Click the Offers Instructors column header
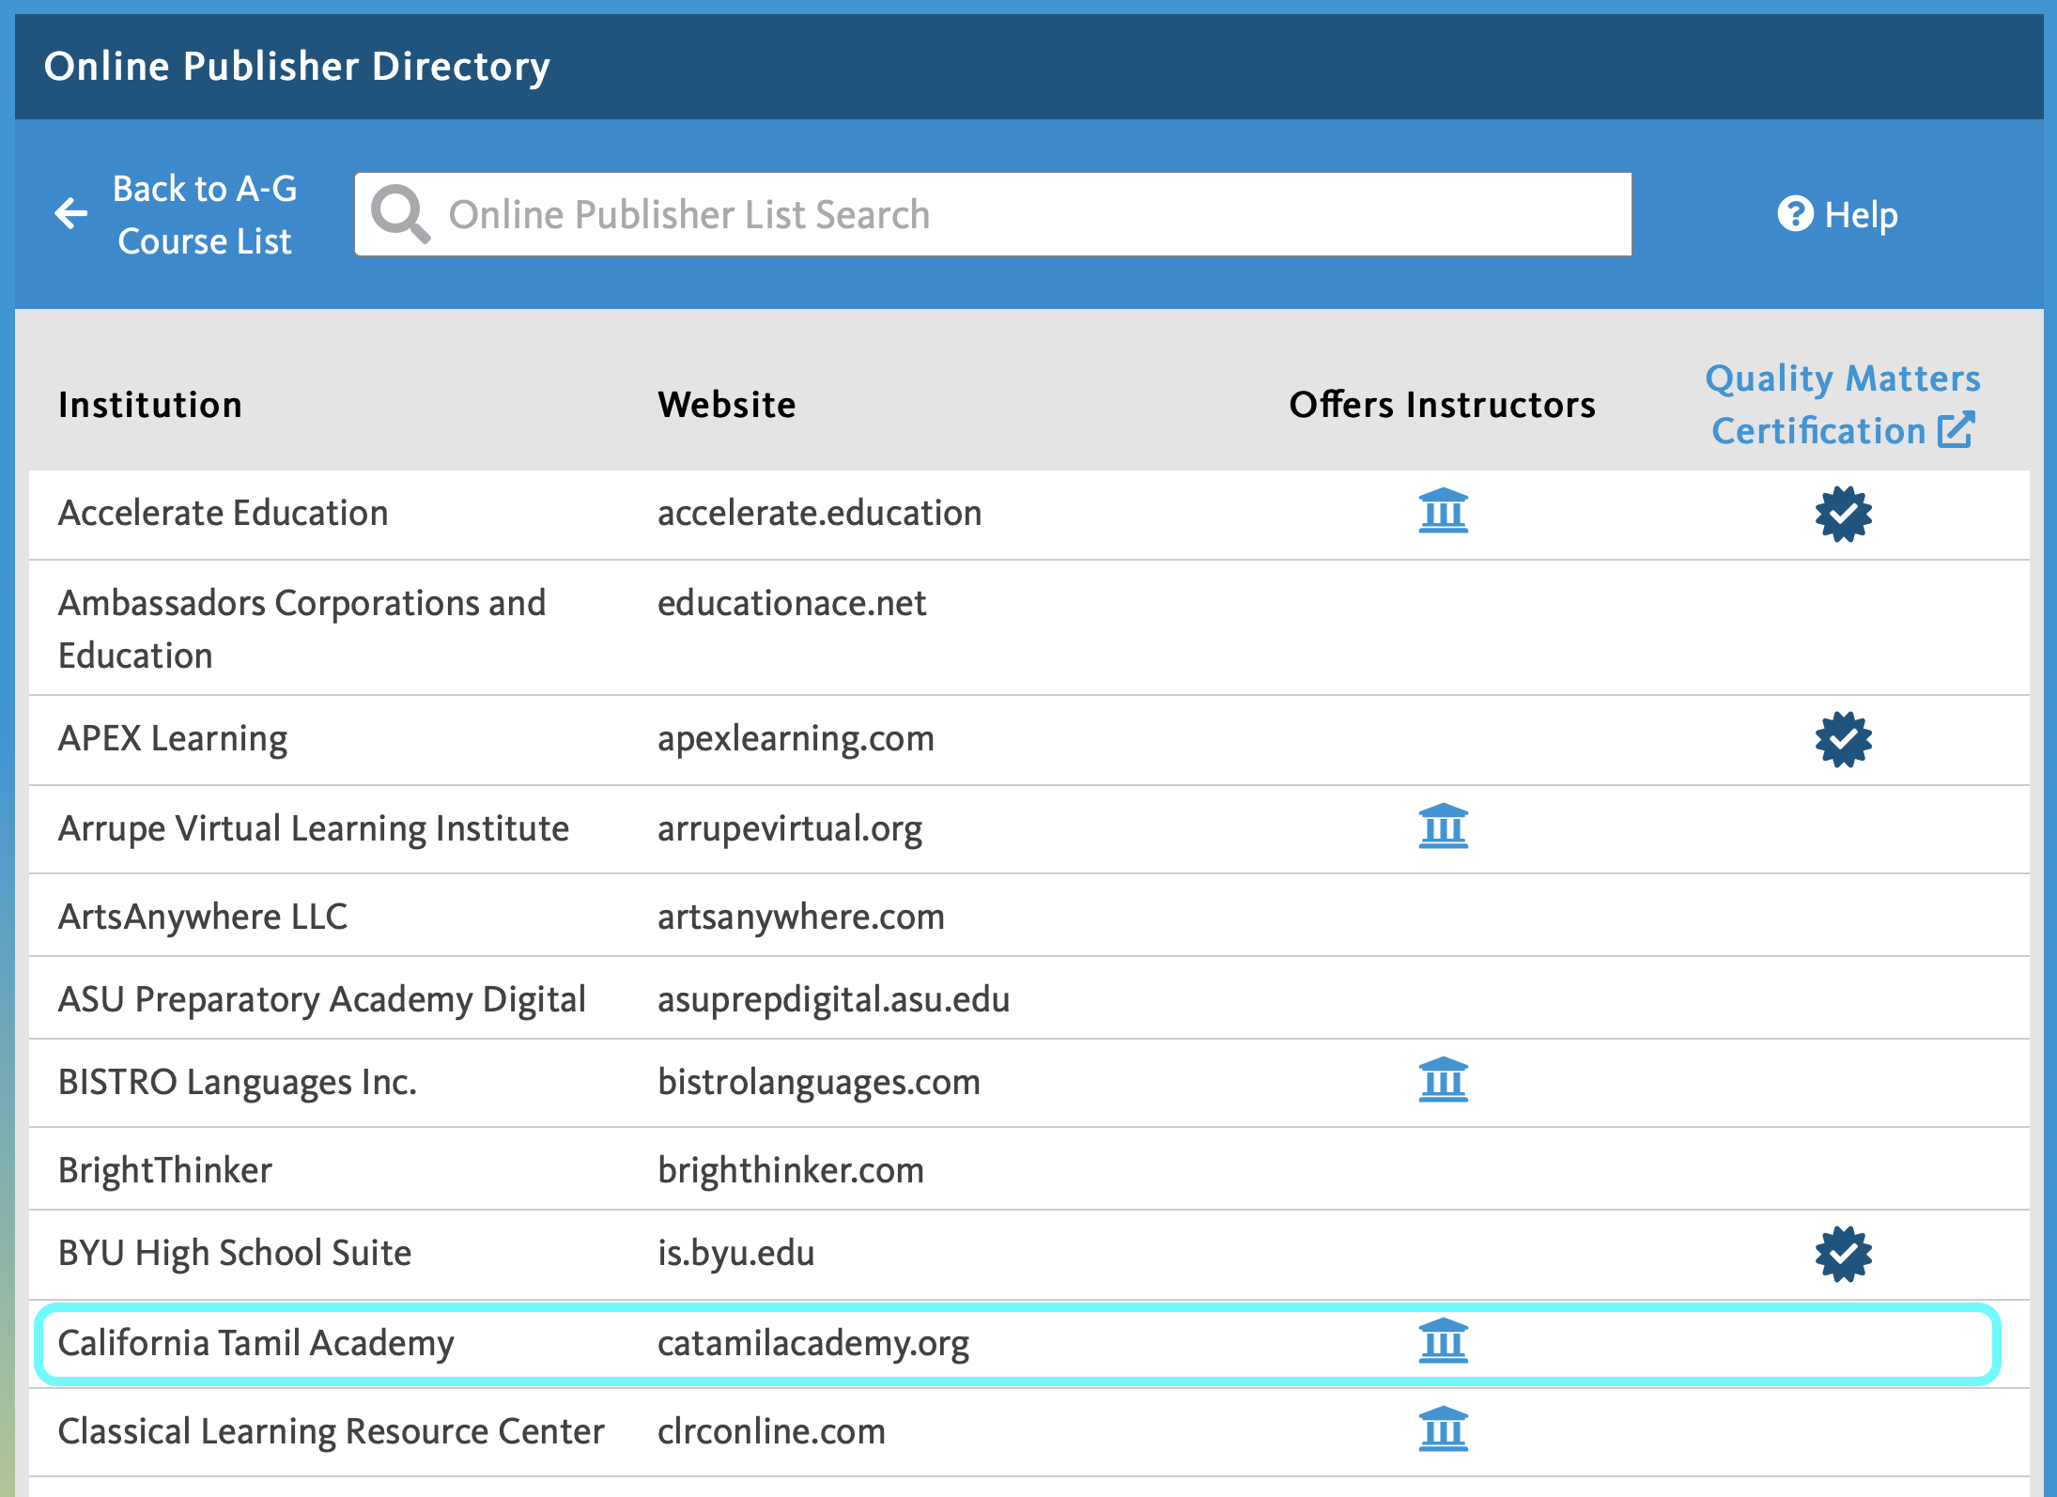 tap(1442, 405)
